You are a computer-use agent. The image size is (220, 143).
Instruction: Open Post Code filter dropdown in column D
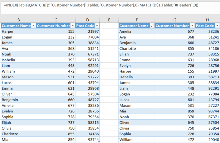tap(97, 26)
